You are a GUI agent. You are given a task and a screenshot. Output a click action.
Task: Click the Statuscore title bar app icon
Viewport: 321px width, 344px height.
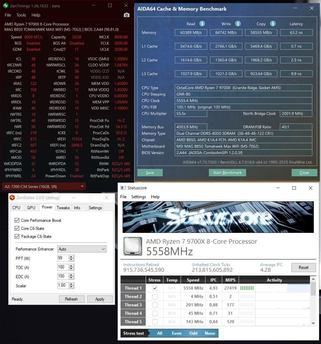click(123, 188)
